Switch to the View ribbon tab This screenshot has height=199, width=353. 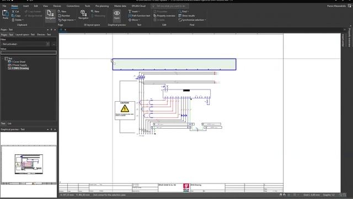tap(45, 6)
